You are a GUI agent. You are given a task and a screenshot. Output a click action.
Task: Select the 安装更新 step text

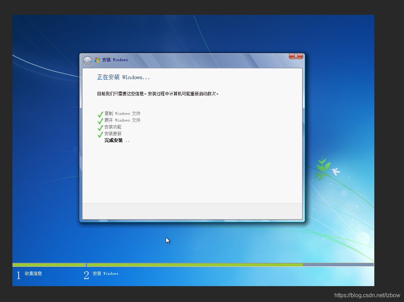(113, 134)
